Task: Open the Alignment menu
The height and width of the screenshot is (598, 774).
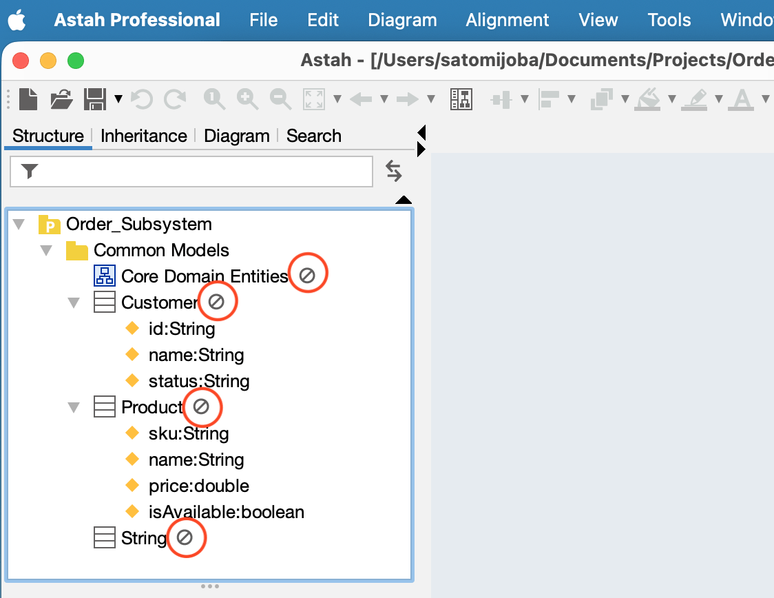Action: click(507, 20)
